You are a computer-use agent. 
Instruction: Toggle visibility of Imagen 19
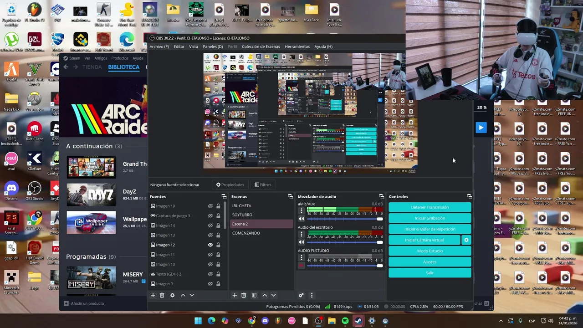coord(210,206)
